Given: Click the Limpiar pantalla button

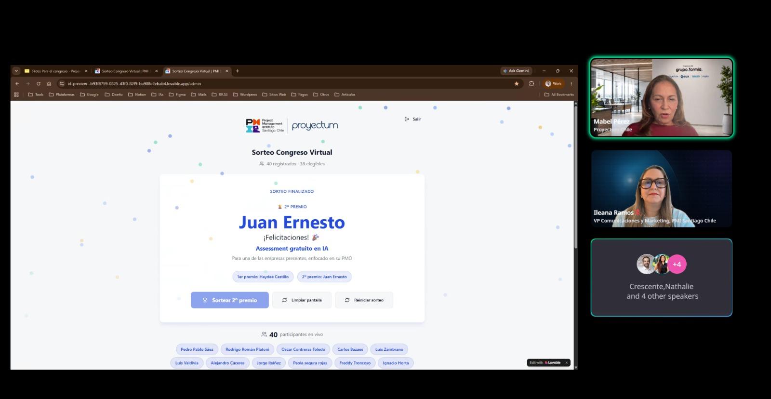Looking at the screenshot, I should point(302,300).
